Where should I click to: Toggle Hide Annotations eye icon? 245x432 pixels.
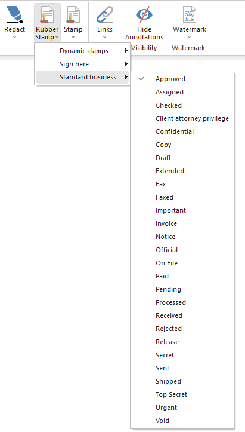tap(144, 14)
